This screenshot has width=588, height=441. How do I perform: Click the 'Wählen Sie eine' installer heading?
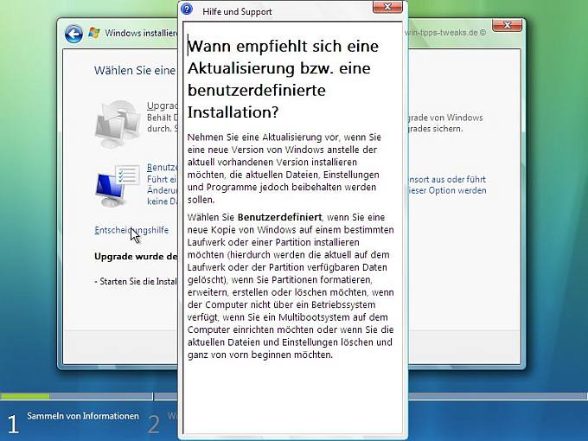coord(135,71)
